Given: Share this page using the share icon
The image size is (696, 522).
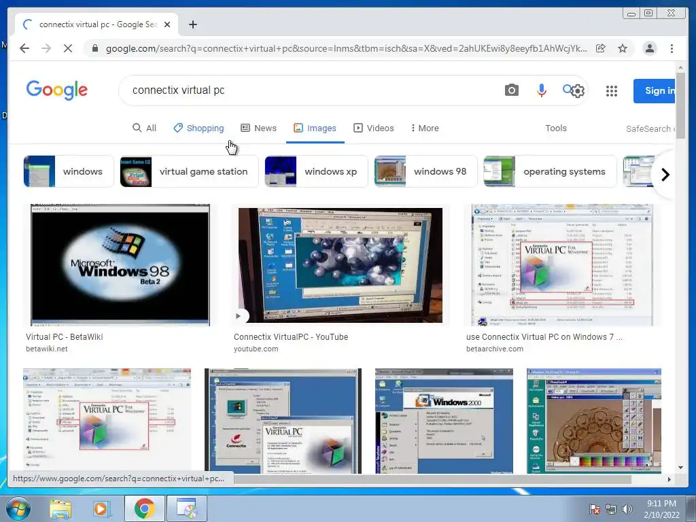Looking at the screenshot, I should click(601, 48).
